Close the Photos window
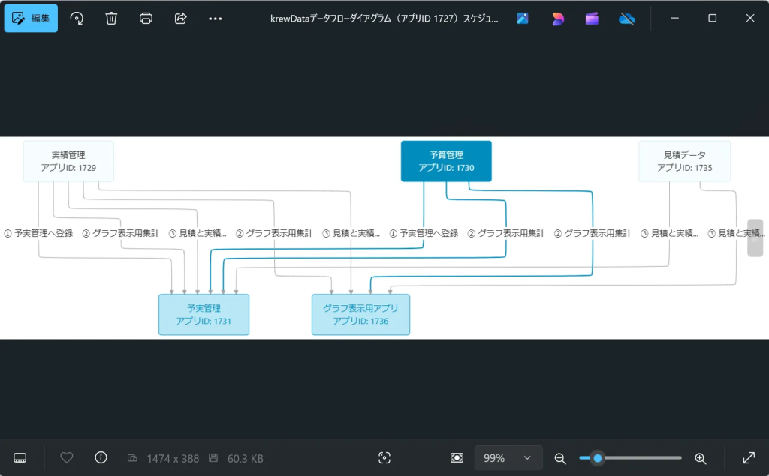The image size is (769, 476). tap(750, 18)
